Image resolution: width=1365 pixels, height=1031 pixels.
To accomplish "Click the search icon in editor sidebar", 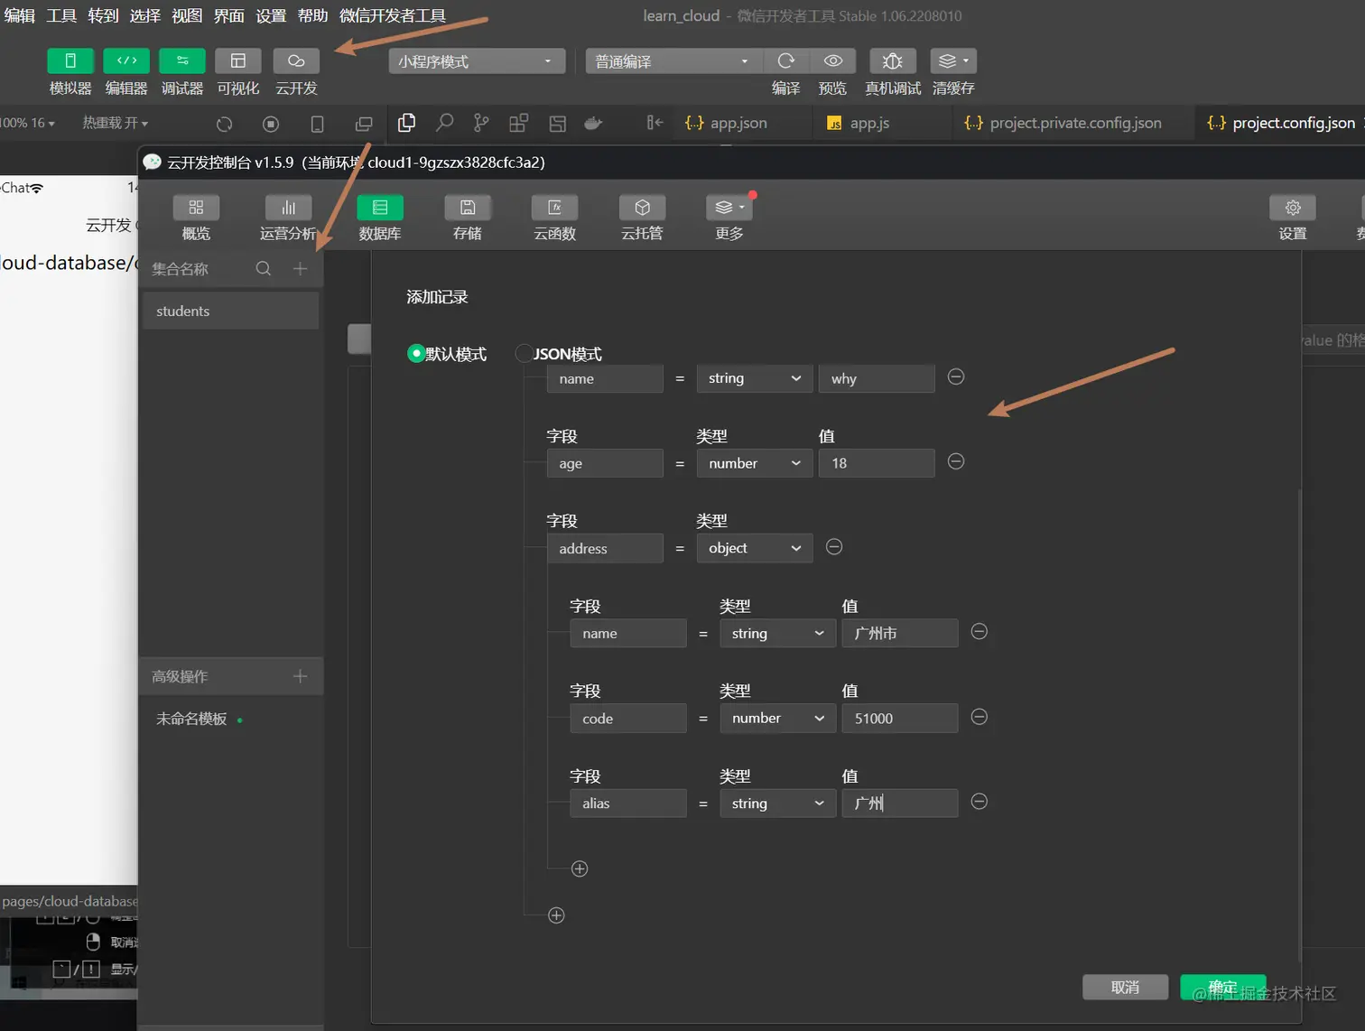I will [x=444, y=123].
